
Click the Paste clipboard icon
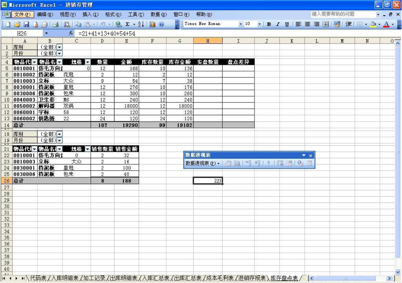tap(87, 24)
